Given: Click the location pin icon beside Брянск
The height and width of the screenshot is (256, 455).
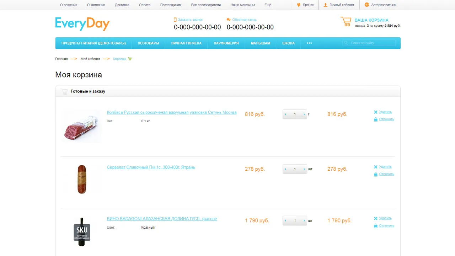Looking at the screenshot, I should 299,5.
